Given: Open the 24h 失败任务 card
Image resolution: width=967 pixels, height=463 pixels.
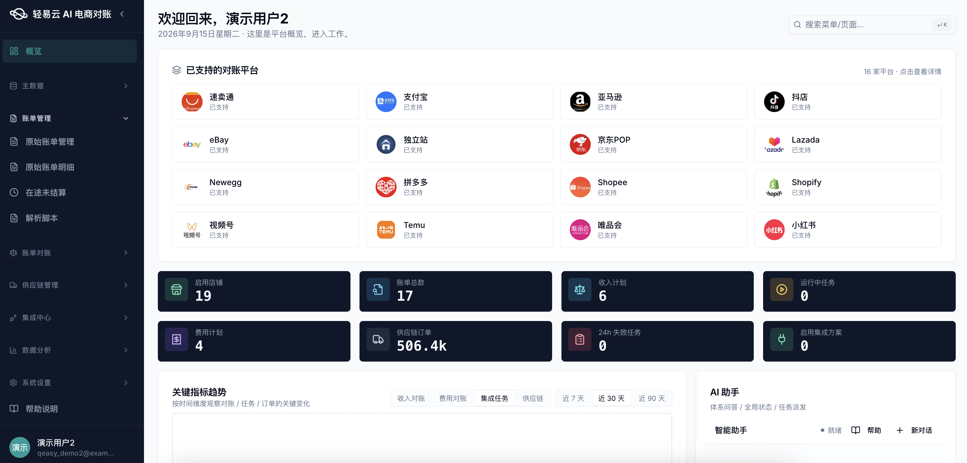Looking at the screenshot, I should pyautogui.click(x=657, y=341).
